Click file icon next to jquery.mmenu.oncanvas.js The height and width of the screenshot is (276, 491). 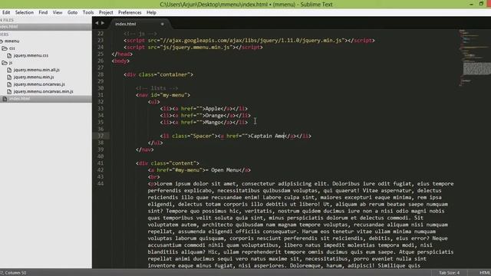click(x=9, y=84)
